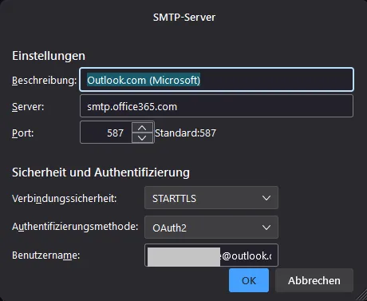Image resolution: width=367 pixels, height=301 pixels.
Task: Click the Benutzername label
Action: pos(46,255)
